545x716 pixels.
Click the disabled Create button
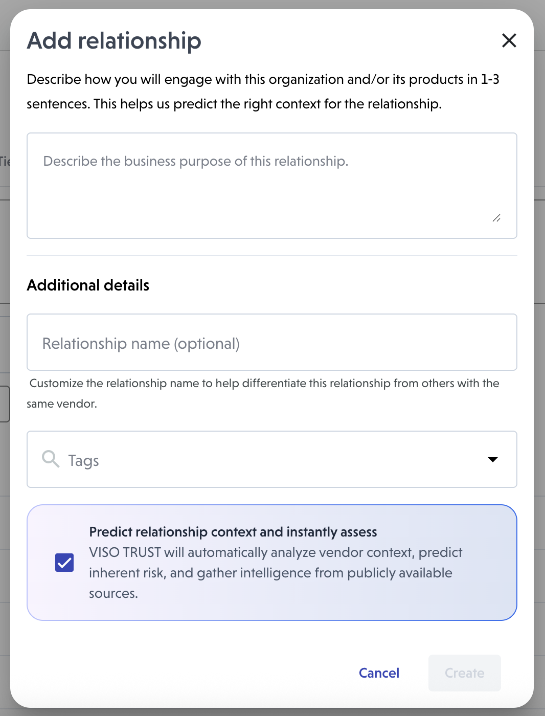pos(464,673)
